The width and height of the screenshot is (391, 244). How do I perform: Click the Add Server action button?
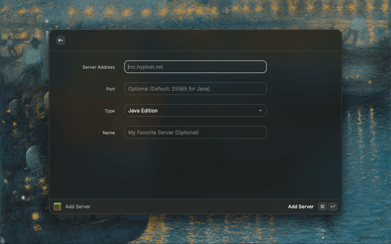301,207
